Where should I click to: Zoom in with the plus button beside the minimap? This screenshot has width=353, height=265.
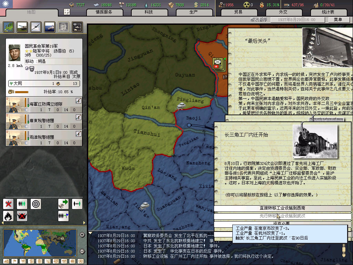click(82, 235)
